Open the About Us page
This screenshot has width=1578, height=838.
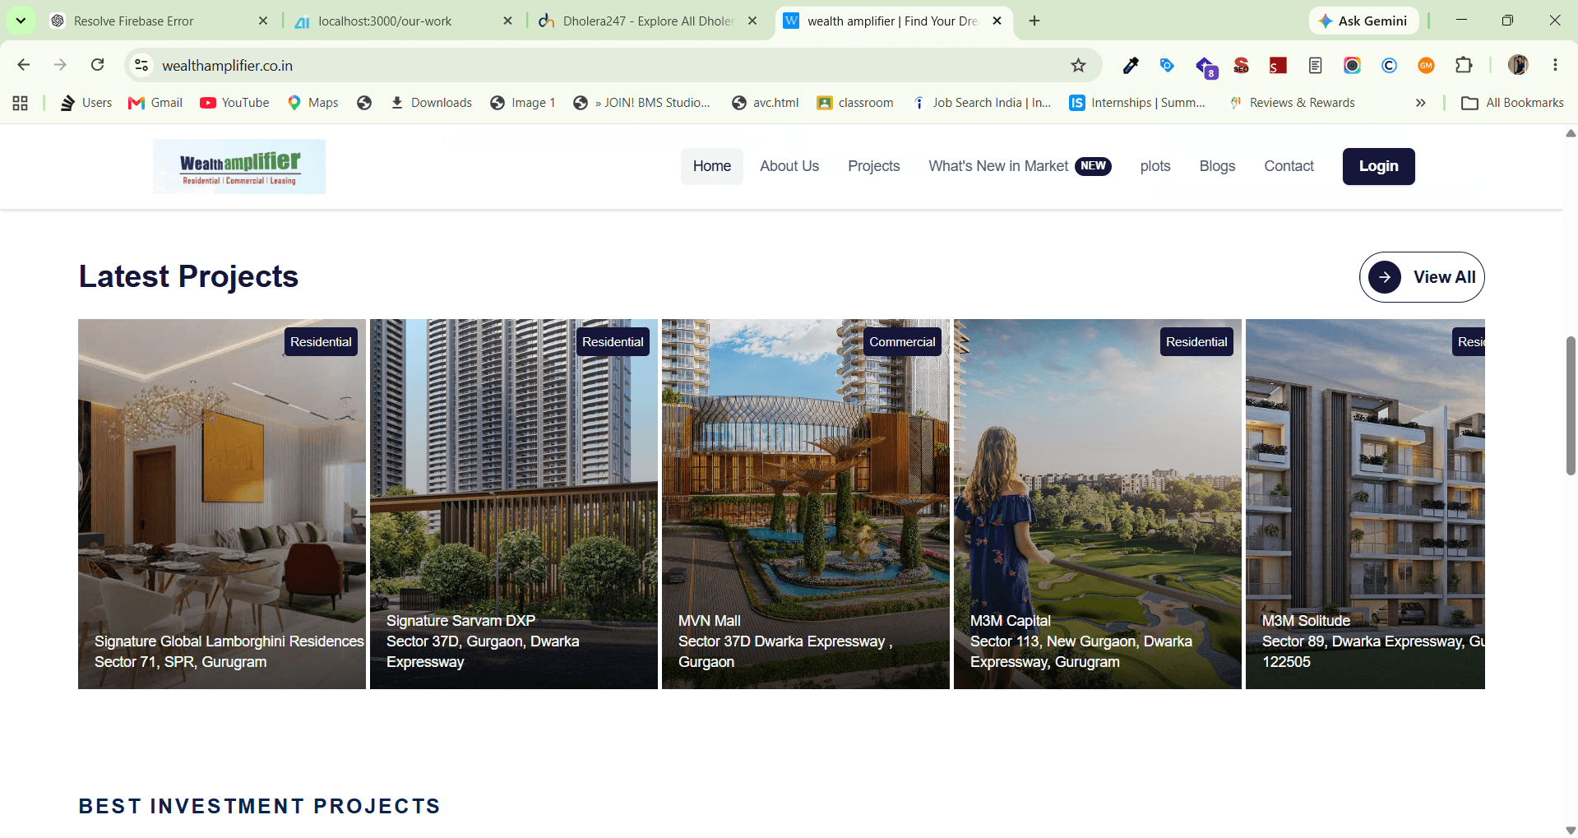789,166
